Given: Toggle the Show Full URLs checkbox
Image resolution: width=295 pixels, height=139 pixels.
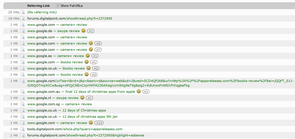Looking at the screenshot, I should click(58, 6).
